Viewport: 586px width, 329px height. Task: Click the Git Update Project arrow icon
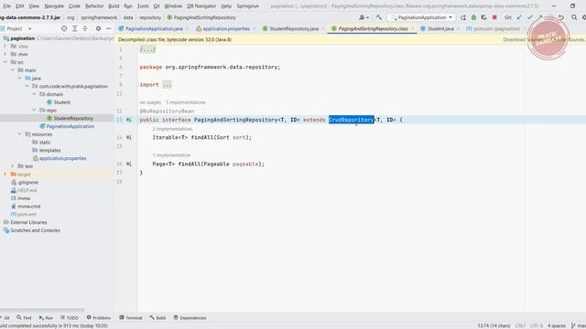519,17
